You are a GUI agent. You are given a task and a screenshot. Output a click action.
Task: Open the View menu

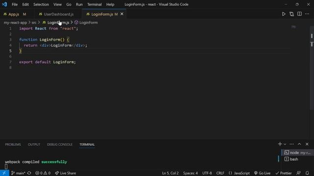coord(57,4)
